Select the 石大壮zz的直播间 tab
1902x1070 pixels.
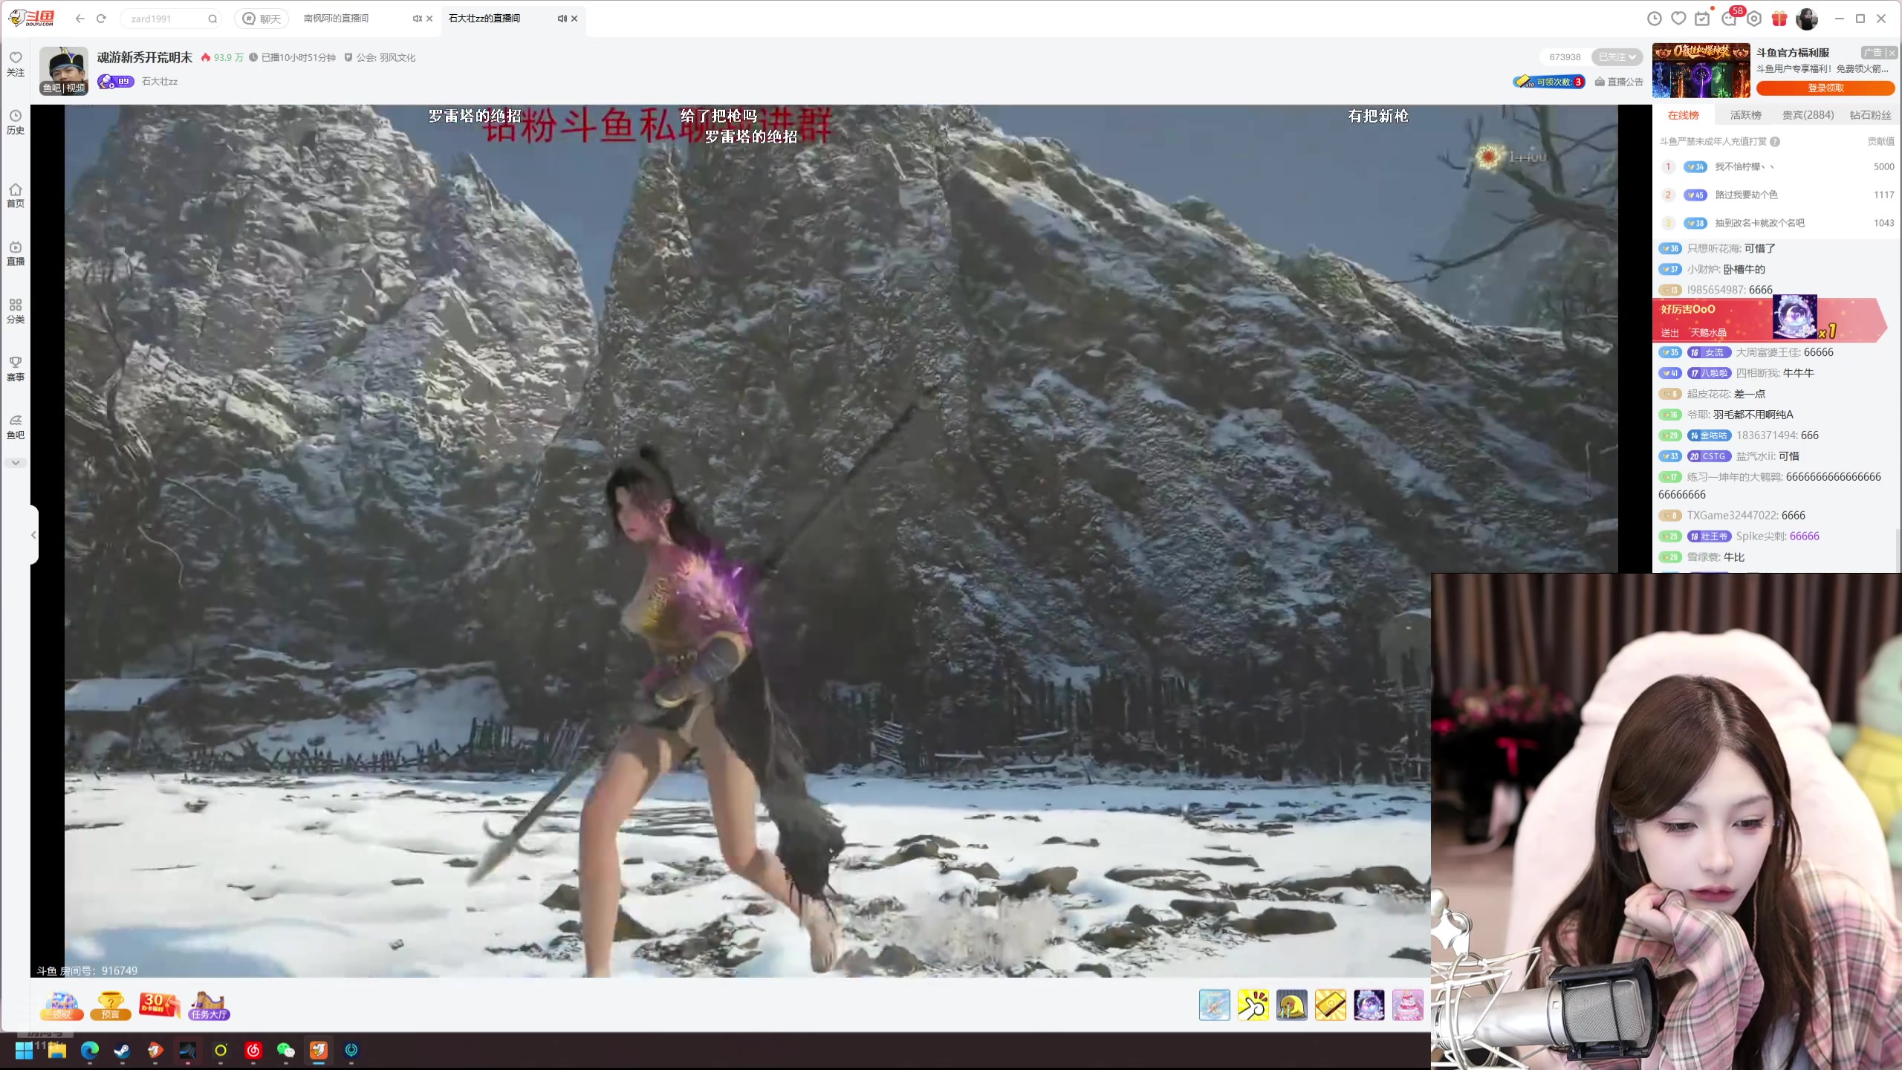(484, 19)
